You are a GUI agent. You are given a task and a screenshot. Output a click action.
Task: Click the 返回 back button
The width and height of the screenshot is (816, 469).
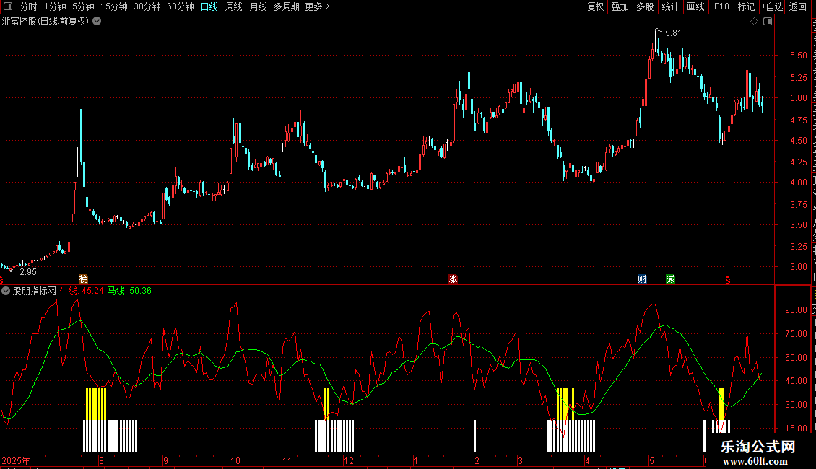point(797,6)
